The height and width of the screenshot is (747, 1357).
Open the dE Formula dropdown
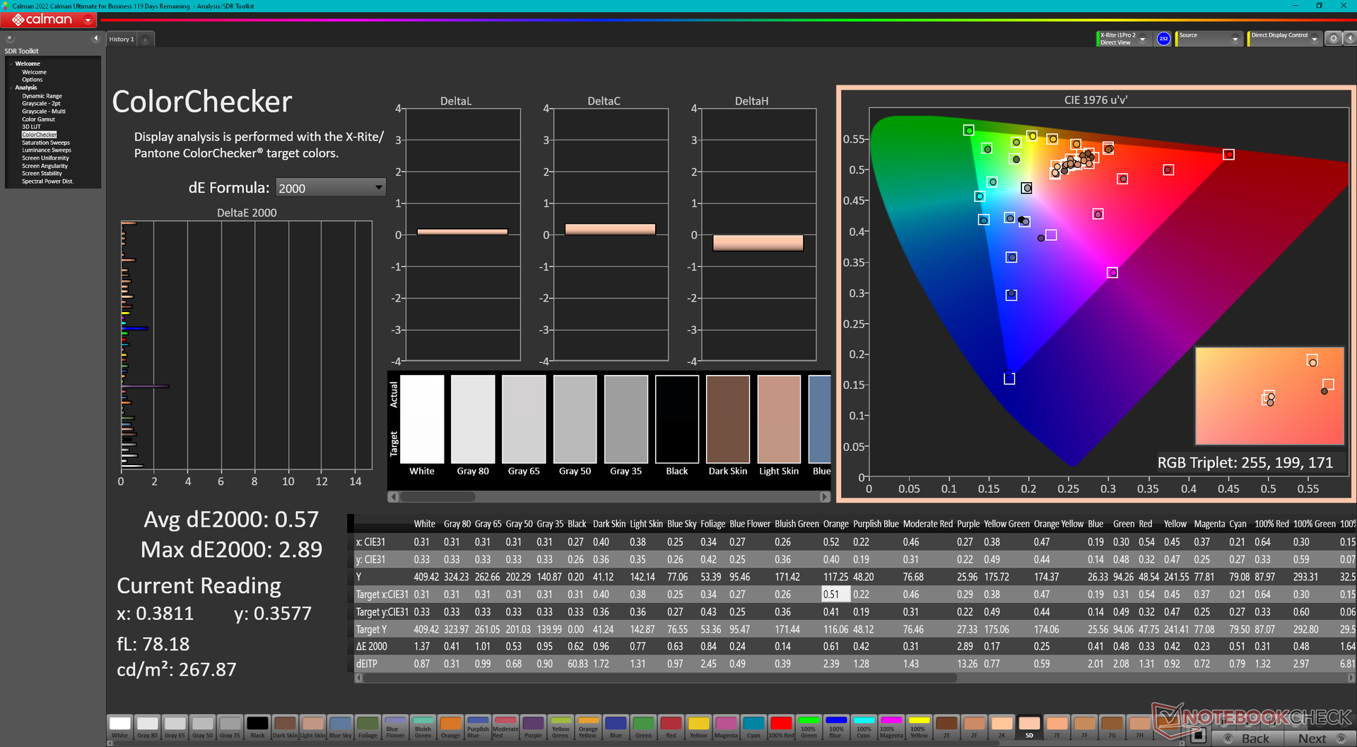(330, 188)
